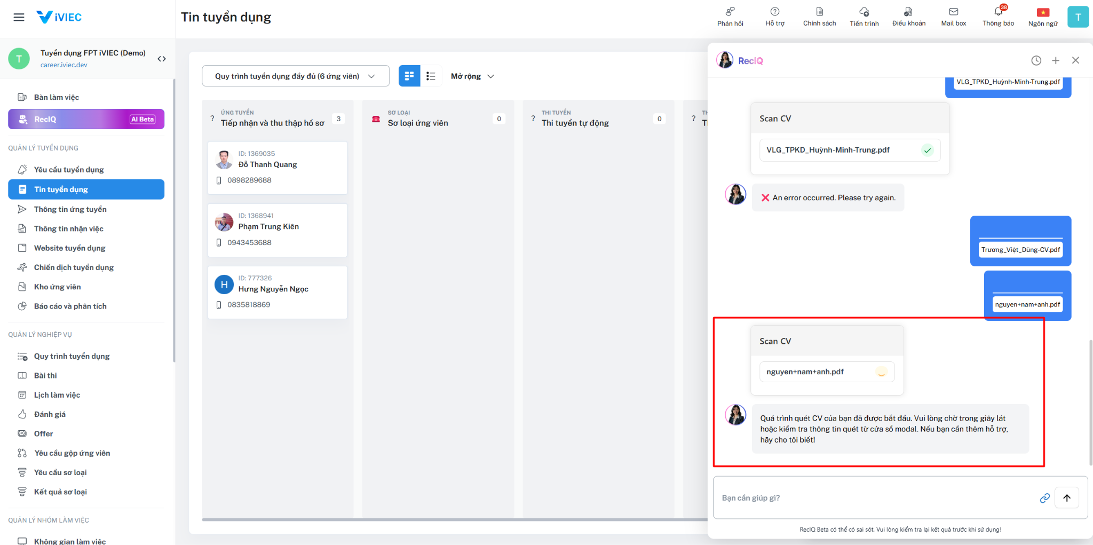
Task: Start a new RecIQ chat with plus icon
Action: click(x=1056, y=61)
